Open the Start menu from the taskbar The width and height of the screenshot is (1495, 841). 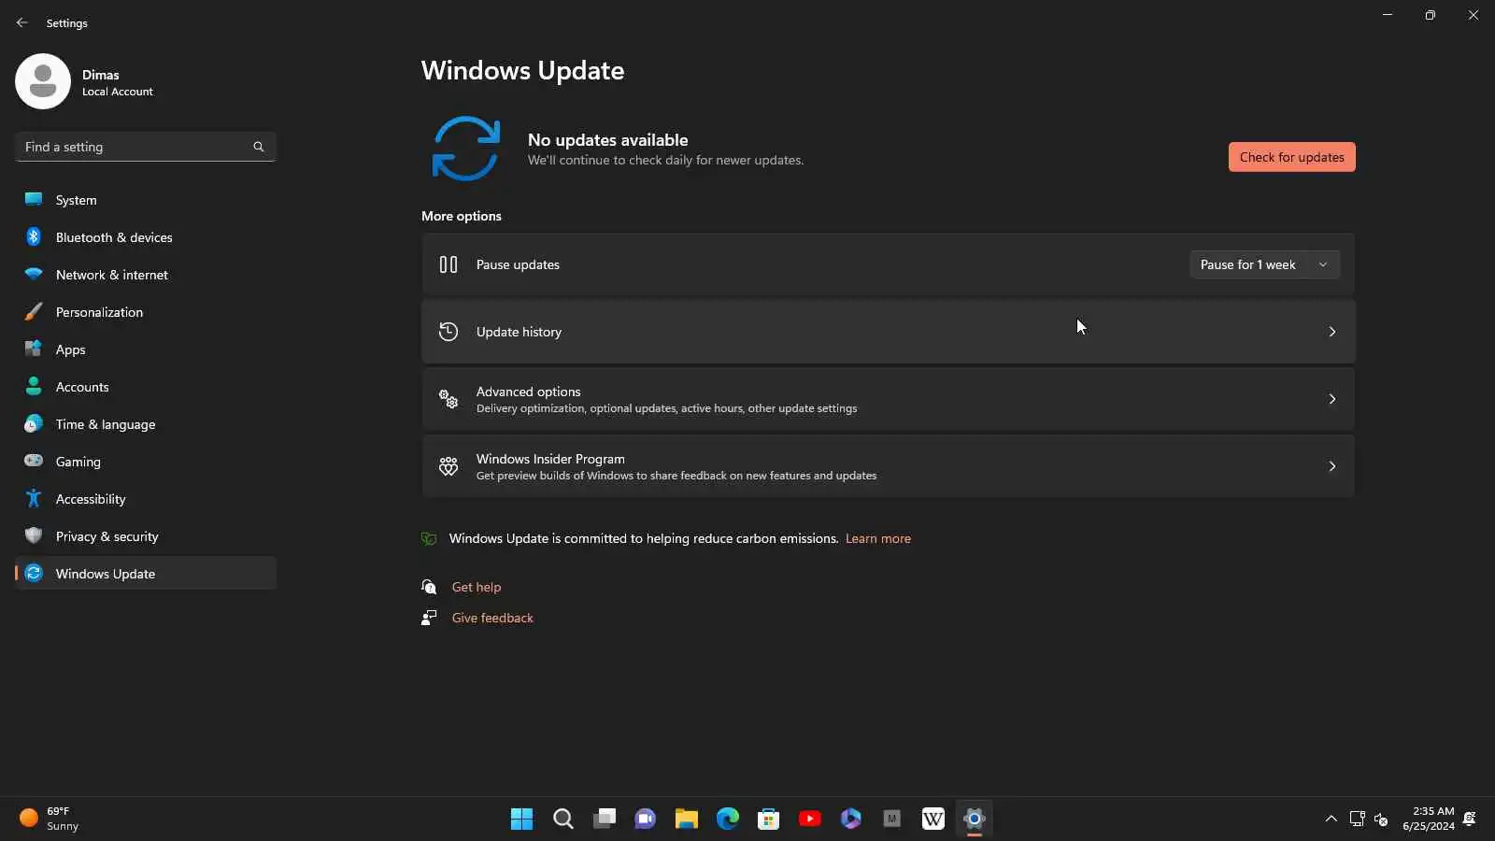tap(521, 819)
